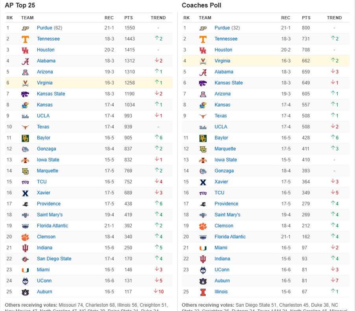
Task: Click the Purdue logo in AP Top 25
Action: point(25,28)
